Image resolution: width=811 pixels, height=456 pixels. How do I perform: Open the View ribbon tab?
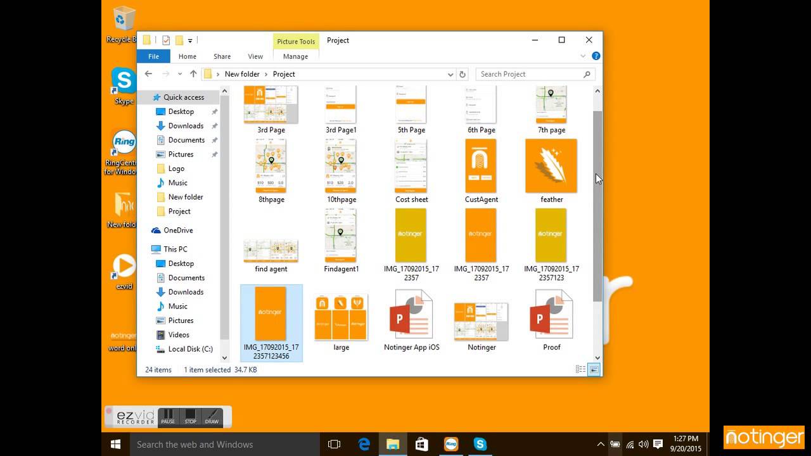pos(255,56)
